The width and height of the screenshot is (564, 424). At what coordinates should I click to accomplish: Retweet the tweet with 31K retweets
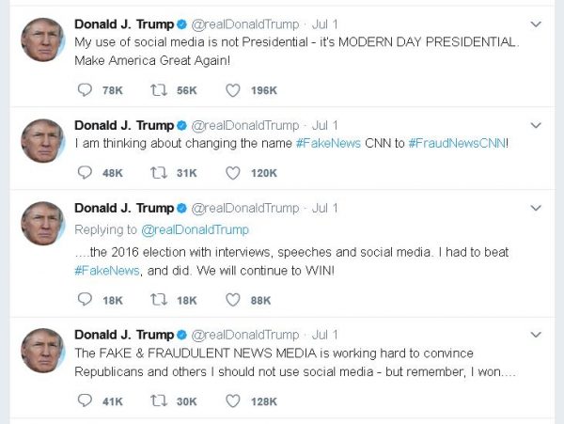(159, 172)
